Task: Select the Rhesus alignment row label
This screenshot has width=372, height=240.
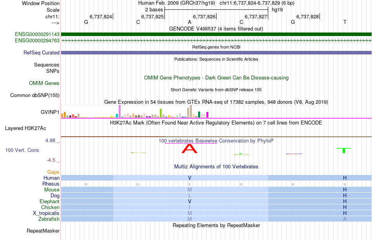Action: [x=51, y=184]
